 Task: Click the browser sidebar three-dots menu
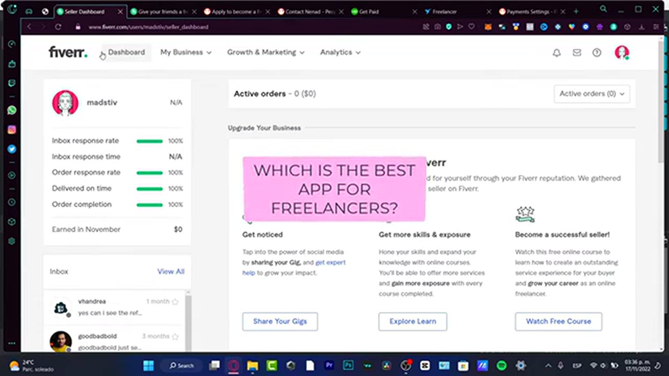(x=12, y=343)
